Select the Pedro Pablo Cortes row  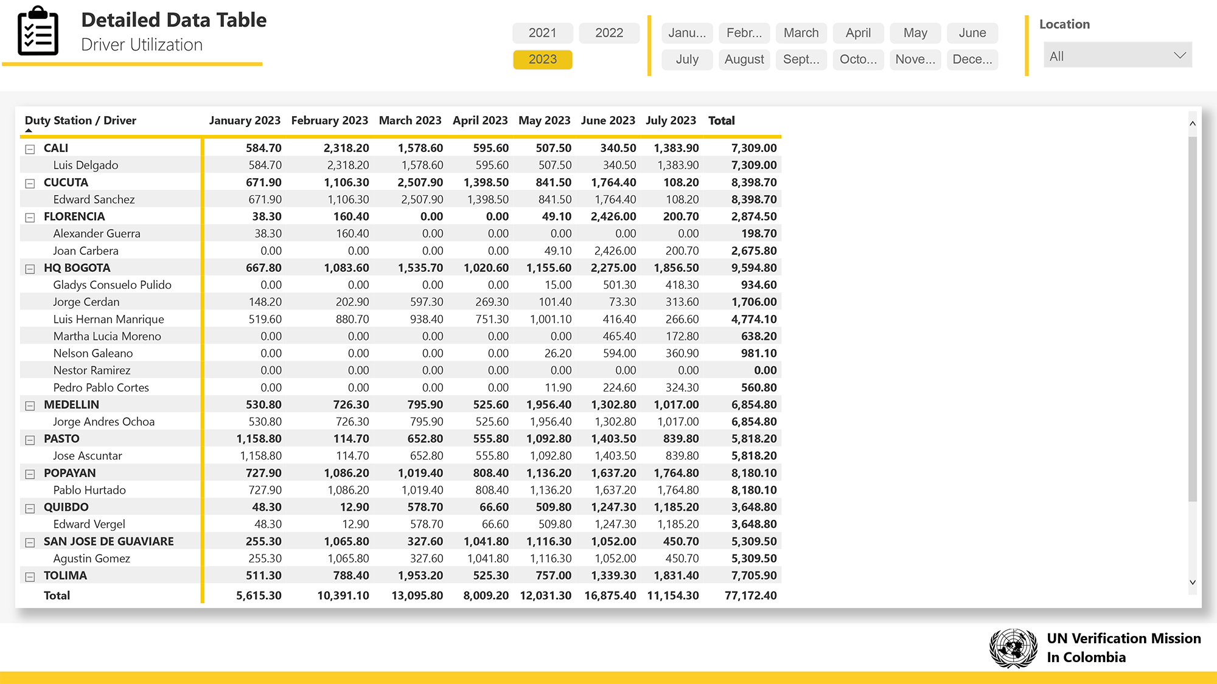tap(400, 387)
